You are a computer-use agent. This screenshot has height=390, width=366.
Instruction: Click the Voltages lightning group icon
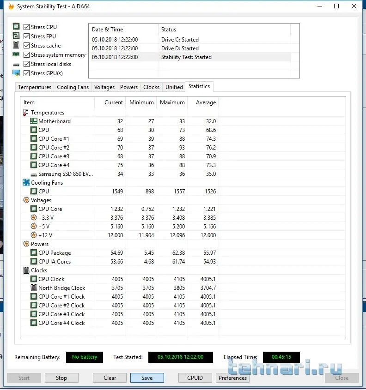tap(26, 200)
